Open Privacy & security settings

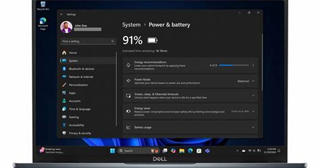(x=88, y=133)
